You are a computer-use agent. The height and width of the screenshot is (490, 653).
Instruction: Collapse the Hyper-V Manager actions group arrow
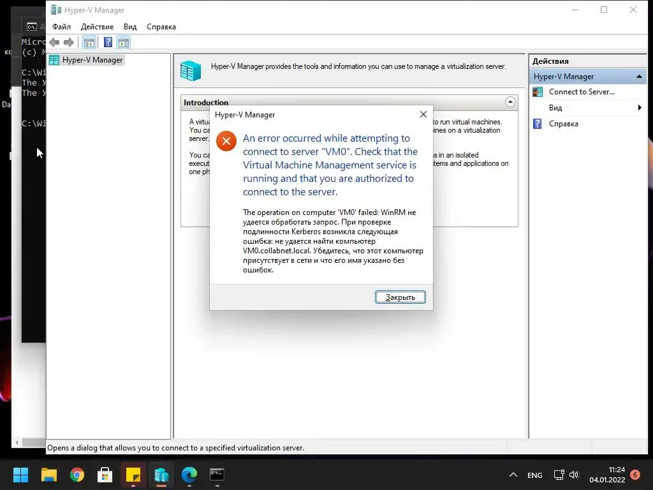(x=639, y=77)
